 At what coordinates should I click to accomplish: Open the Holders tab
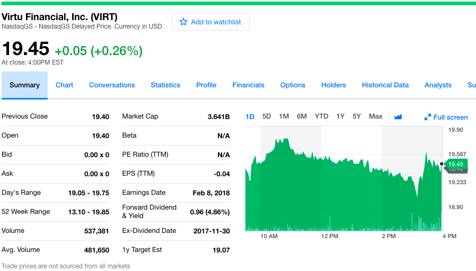pyautogui.click(x=333, y=85)
